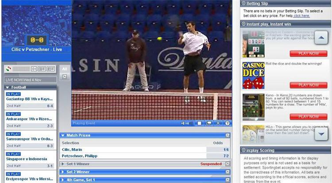The height and width of the screenshot is (183, 332).
Task: Open the Casino Dice thumbnail
Action: [x=254, y=76]
